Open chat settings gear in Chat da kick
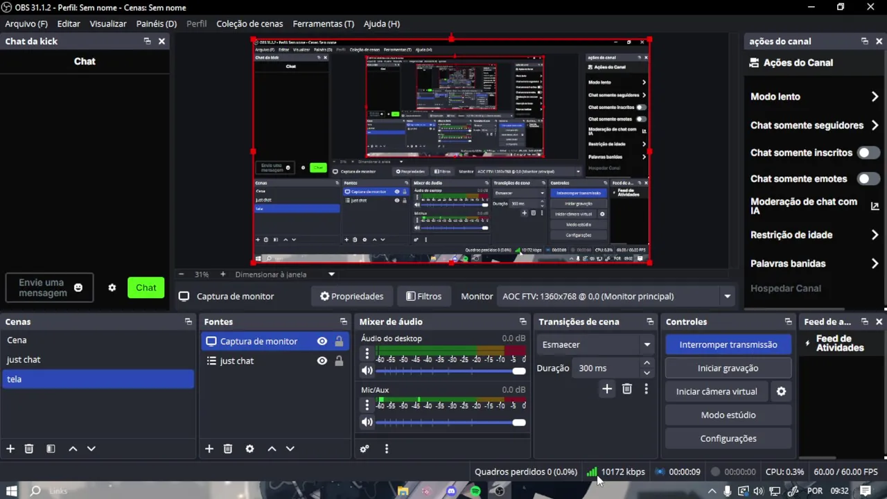 [x=112, y=288]
